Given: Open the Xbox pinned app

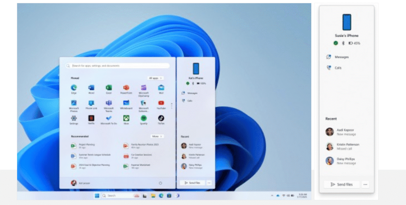Looking at the screenshot, I should [x=126, y=118].
